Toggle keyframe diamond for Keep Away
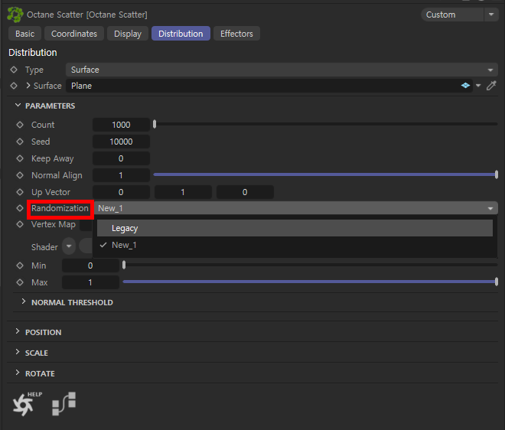This screenshot has height=430, width=505. point(20,158)
